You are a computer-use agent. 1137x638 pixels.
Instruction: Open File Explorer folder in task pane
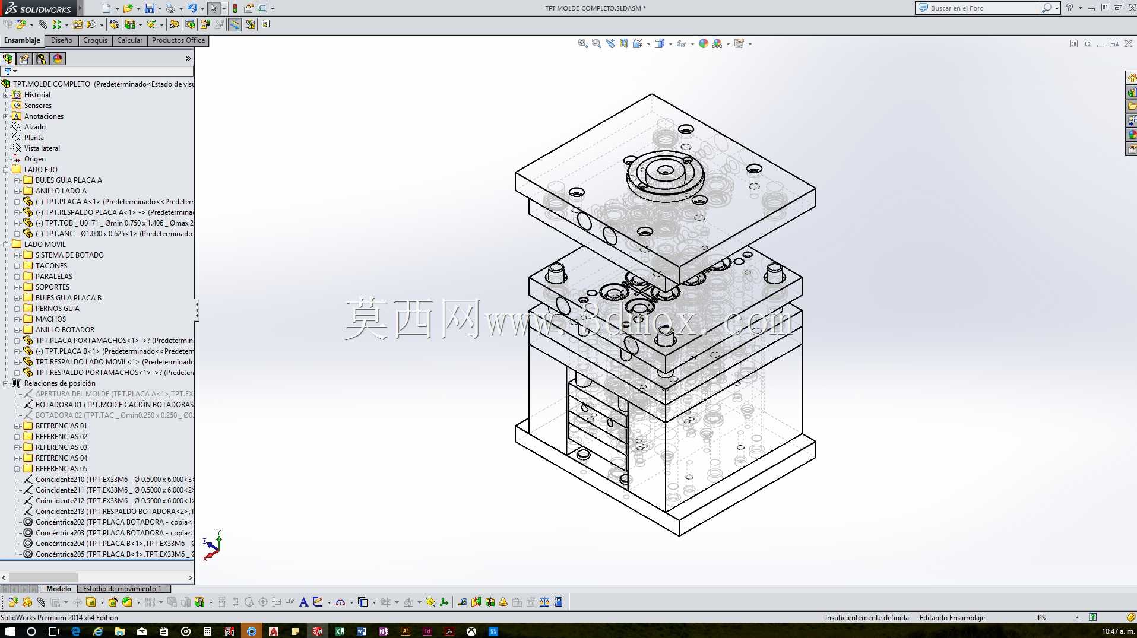(x=1132, y=107)
